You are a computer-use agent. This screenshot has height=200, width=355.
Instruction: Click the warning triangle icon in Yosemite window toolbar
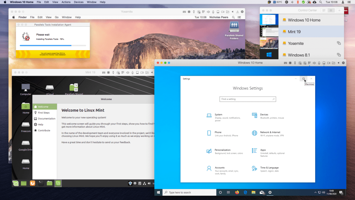tap(237, 12)
